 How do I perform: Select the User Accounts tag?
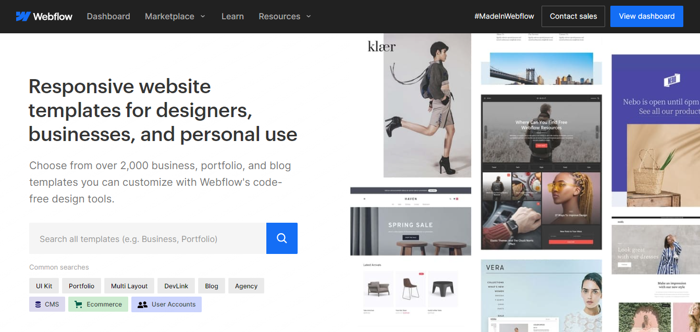[166, 304]
